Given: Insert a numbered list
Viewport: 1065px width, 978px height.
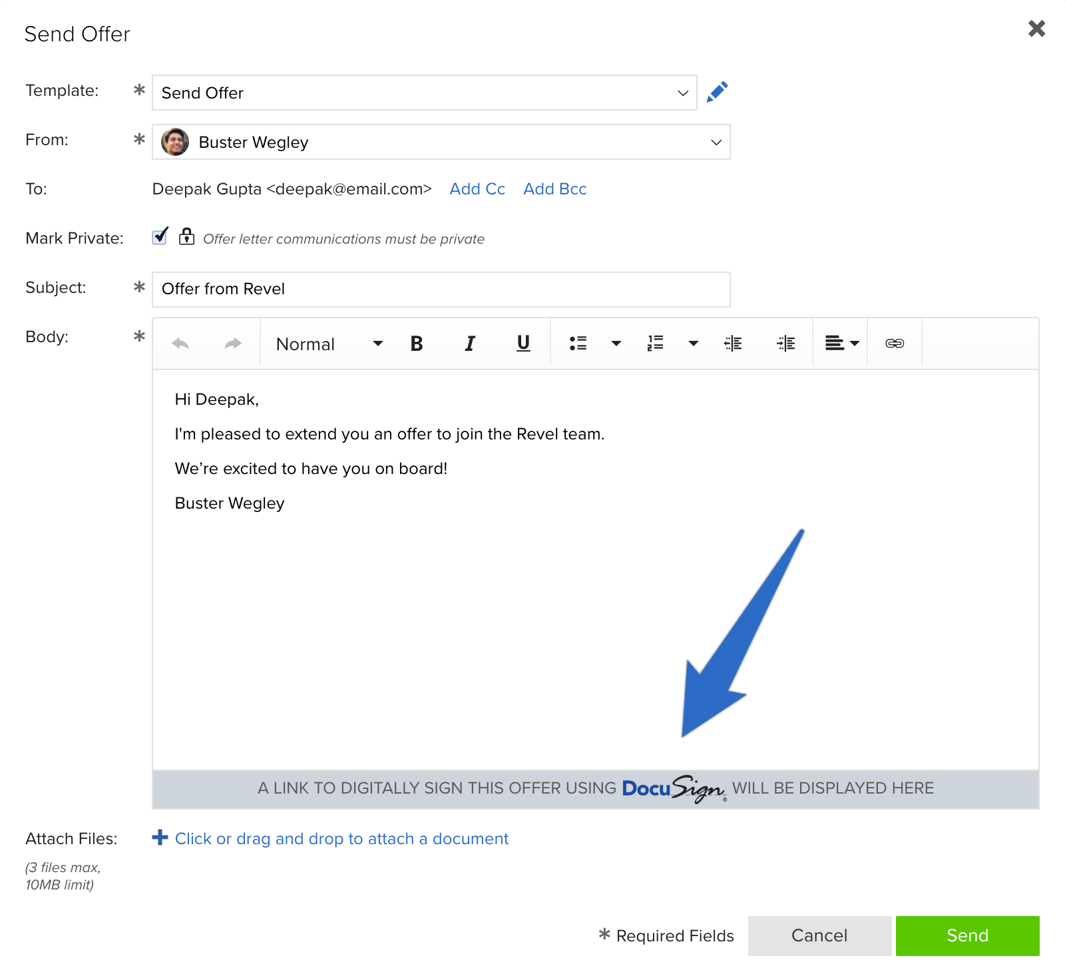Looking at the screenshot, I should (x=656, y=344).
